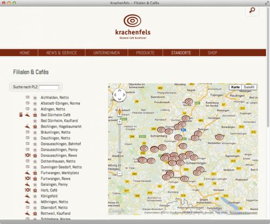This screenshot has width=270, height=224.
Task: Zoom out with the map minus button
Action: [x=120, y=174]
